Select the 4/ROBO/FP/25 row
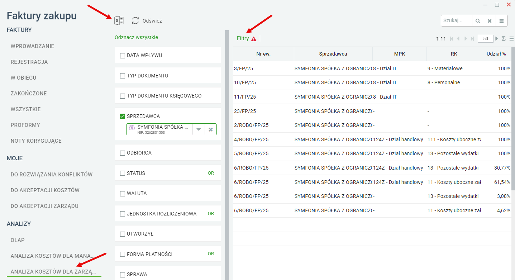Screen dimensions: 515x280 (x=372, y=139)
